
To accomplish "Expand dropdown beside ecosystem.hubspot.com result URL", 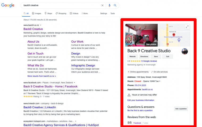I will coord(76,121).
